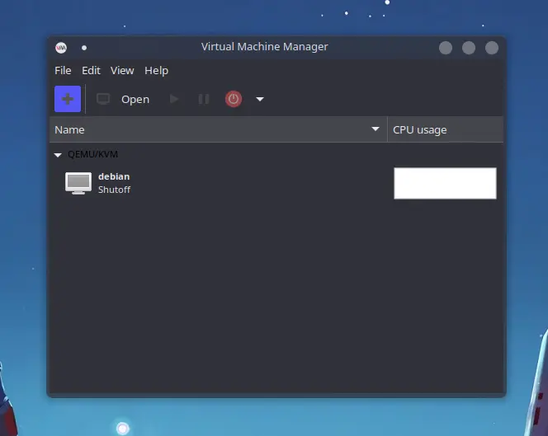
Task: Start the VM with the play button
Action: (173, 99)
